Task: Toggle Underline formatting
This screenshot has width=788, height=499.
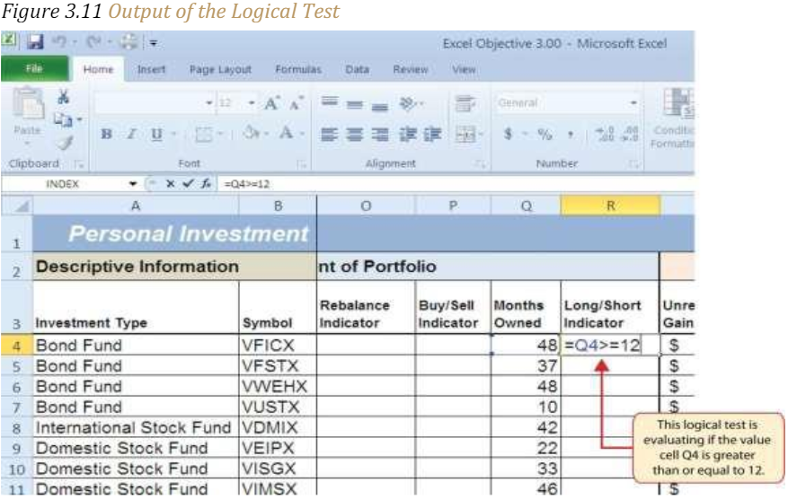Action: 156,134
